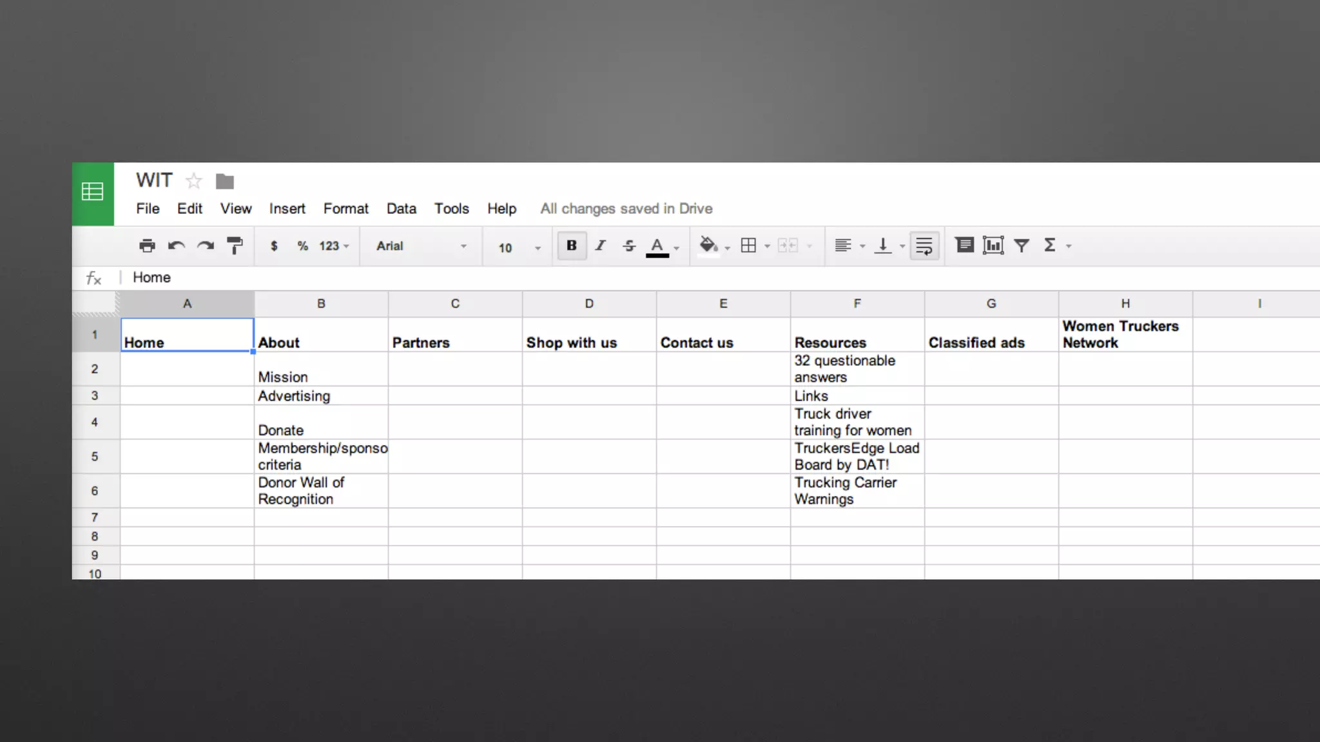Star the WIT spreadsheet
This screenshot has height=742, width=1320.
pos(193,181)
